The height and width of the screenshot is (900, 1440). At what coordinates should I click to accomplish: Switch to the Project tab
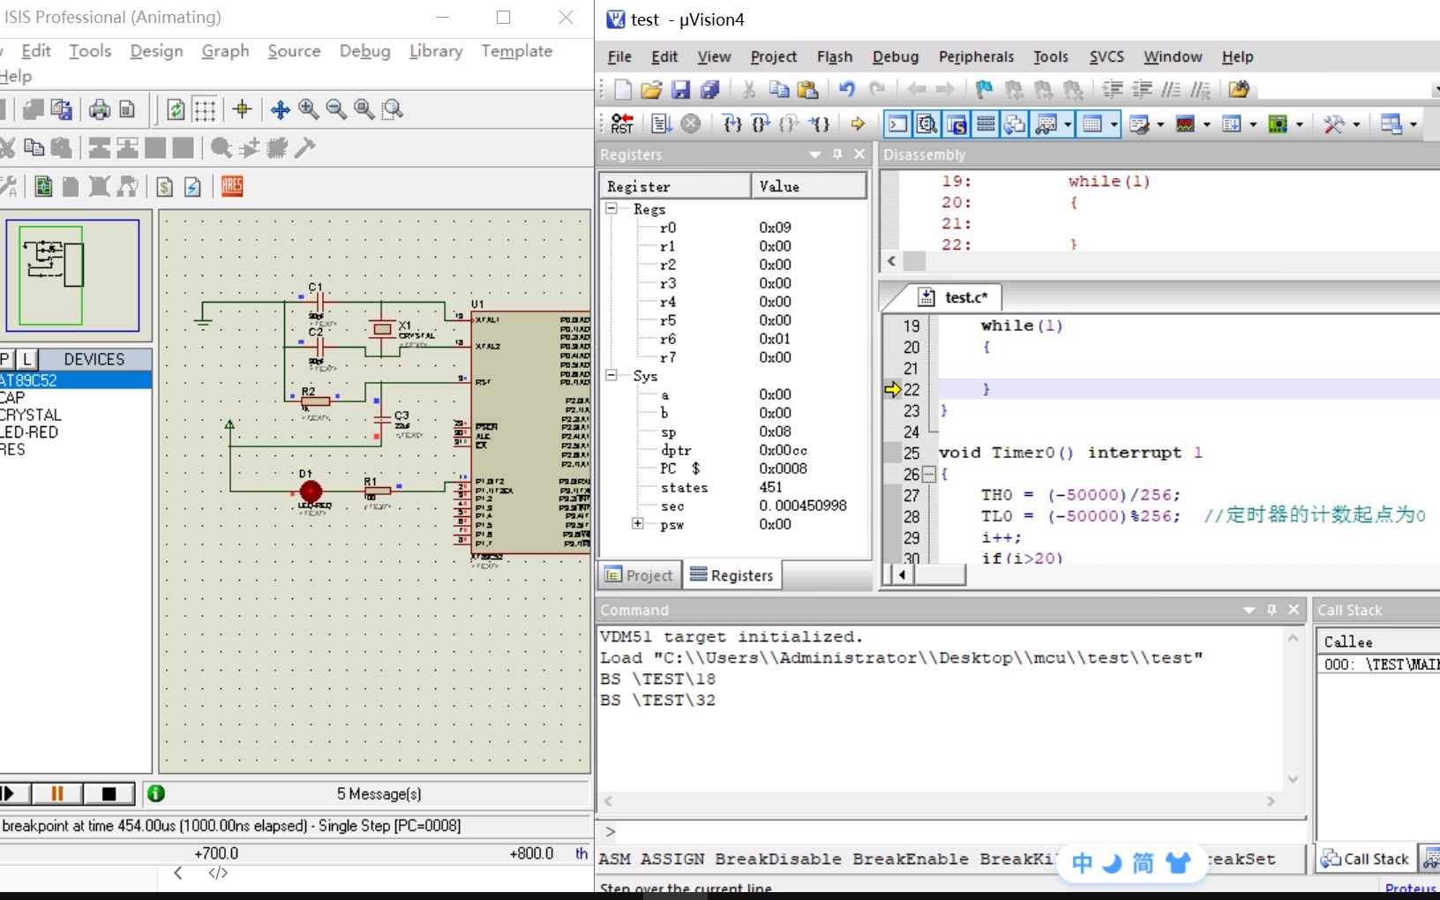(x=640, y=575)
